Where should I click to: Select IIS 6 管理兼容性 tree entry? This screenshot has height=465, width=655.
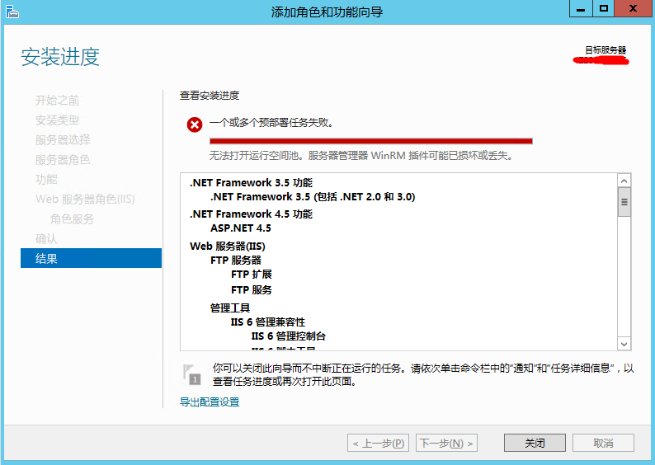(x=267, y=322)
